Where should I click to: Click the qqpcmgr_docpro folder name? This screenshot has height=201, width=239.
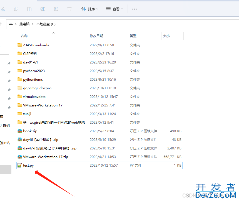point(37,88)
